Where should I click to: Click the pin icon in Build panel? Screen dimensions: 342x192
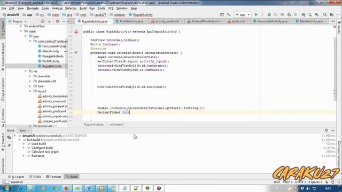(x=9, y=146)
